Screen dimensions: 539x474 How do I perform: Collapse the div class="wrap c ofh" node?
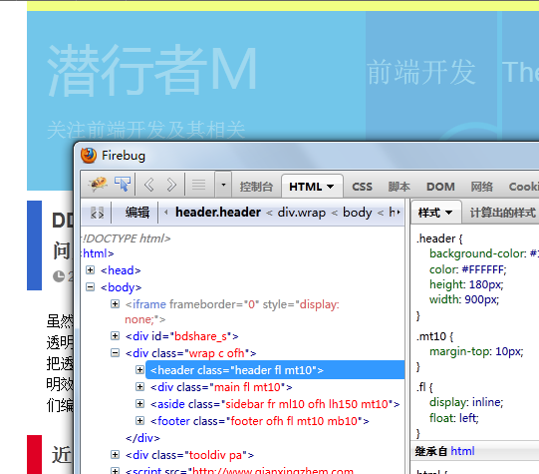pyautogui.click(x=115, y=352)
